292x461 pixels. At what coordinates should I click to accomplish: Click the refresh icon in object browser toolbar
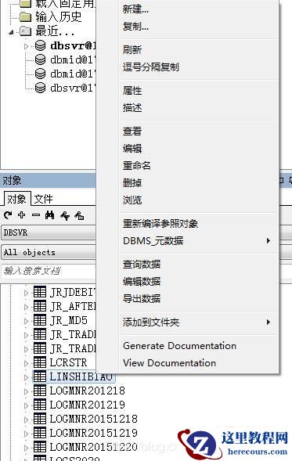[x=8, y=215]
